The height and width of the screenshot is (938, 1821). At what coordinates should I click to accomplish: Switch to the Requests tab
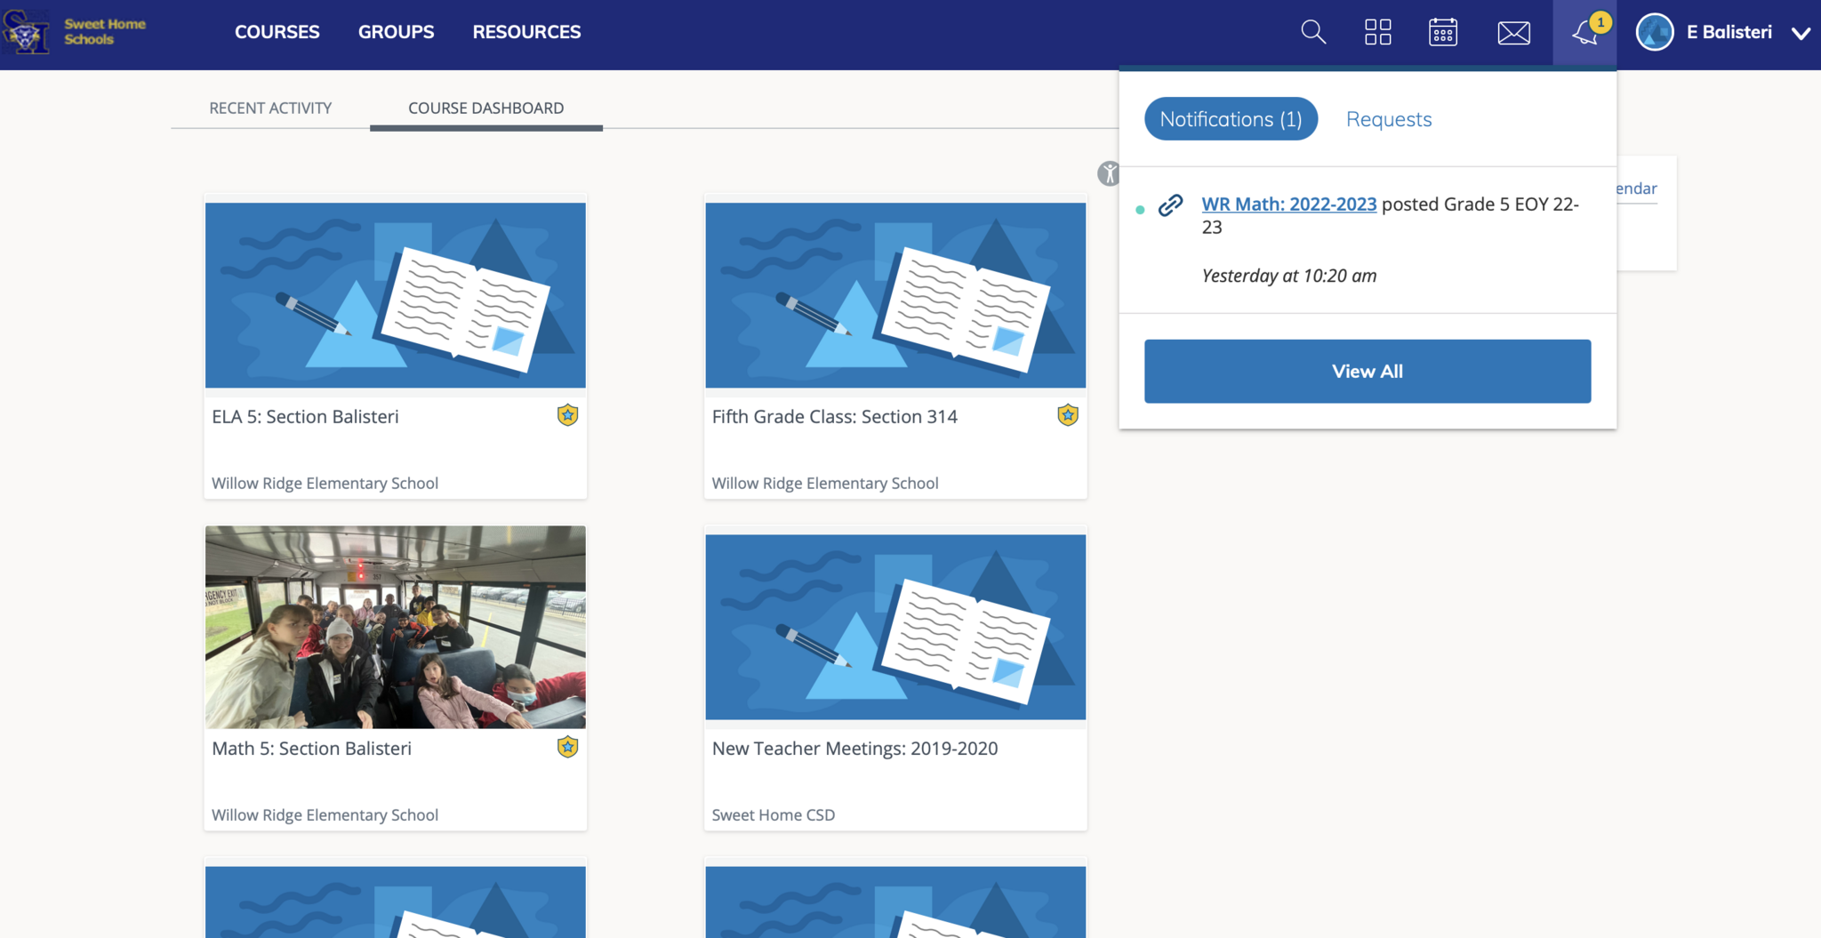click(1388, 119)
